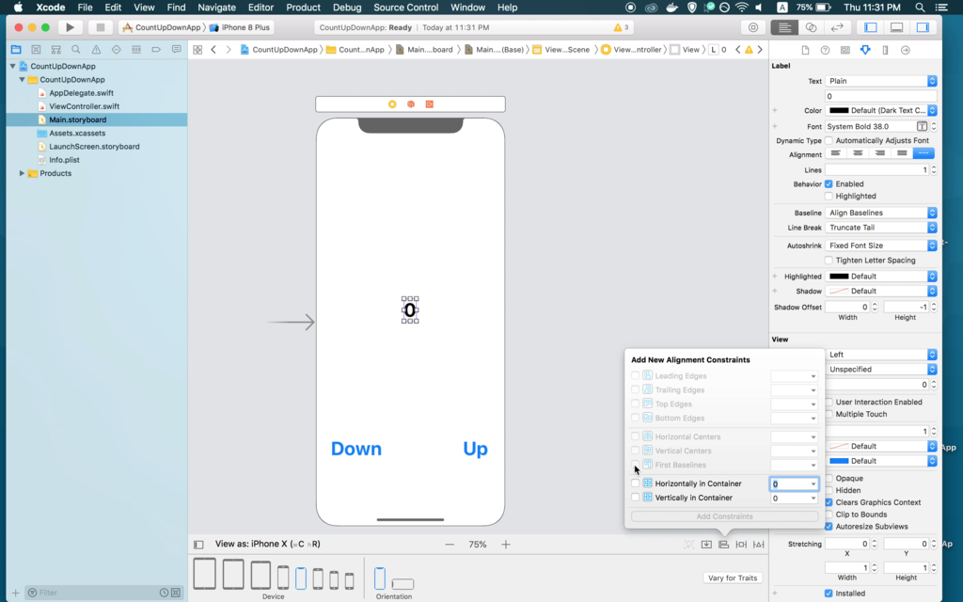The width and height of the screenshot is (963, 602).
Task: Open the Color Default dropdown
Action: pyautogui.click(x=932, y=111)
